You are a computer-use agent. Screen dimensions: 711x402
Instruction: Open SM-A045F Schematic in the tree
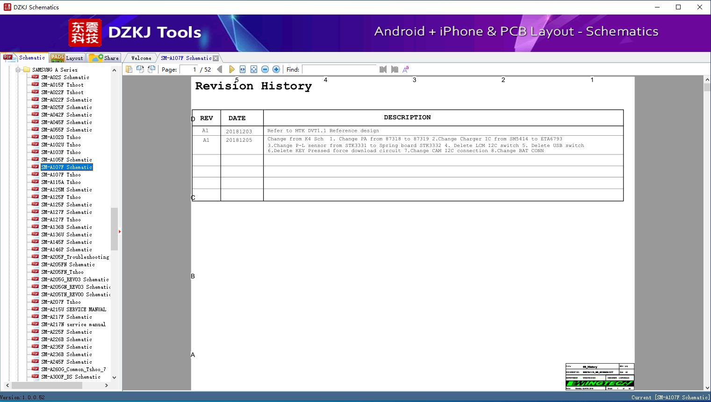[x=66, y=122]
